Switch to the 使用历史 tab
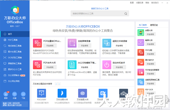The height and width of the screenshot is (110, 170). pyautogui.click(x=154, y=25)
